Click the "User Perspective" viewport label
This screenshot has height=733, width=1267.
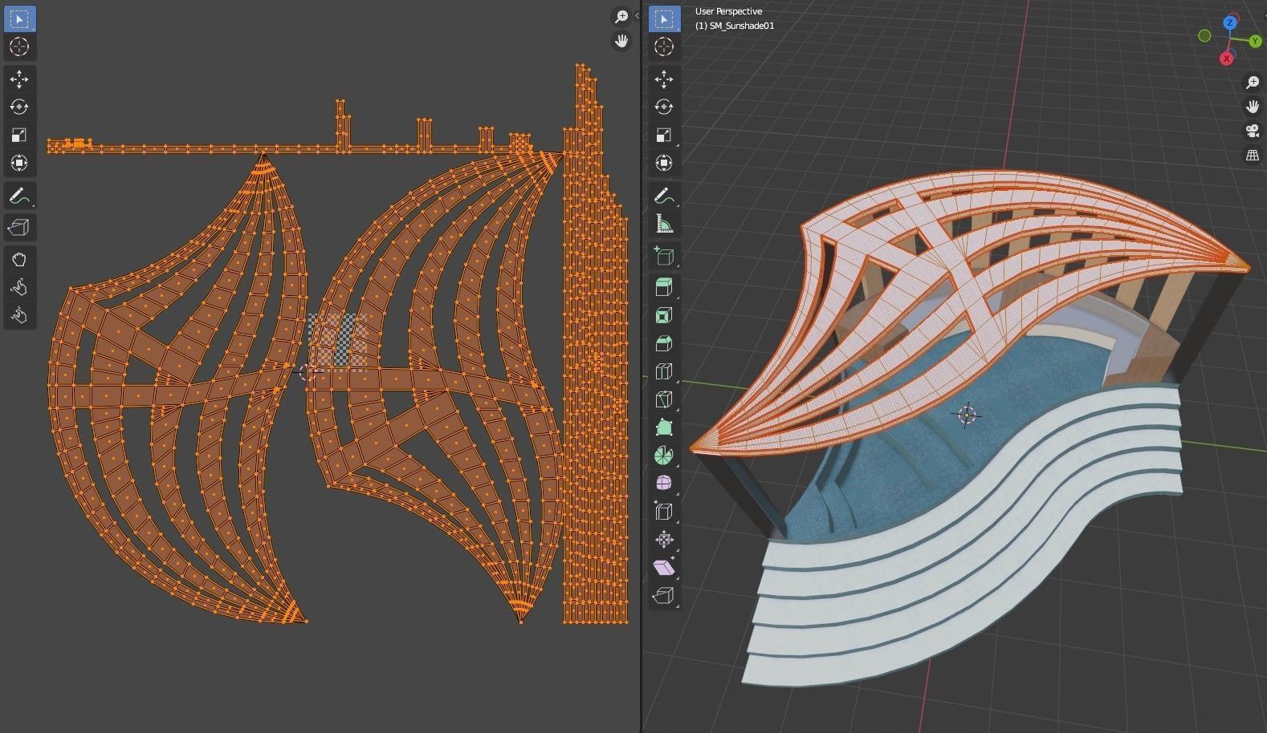[729, 11]
